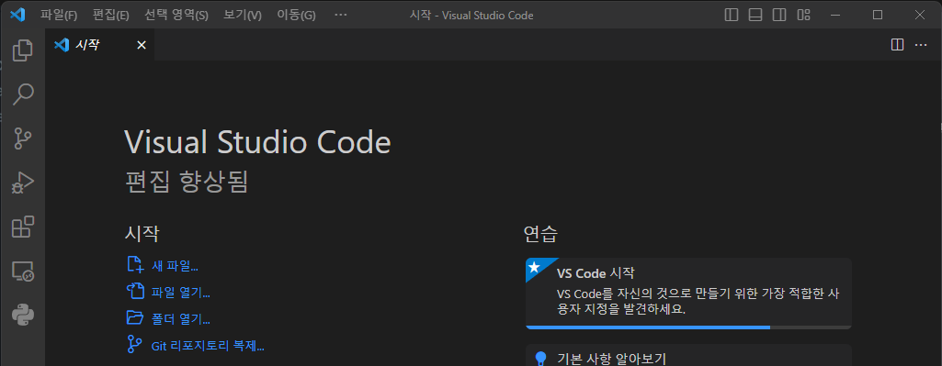
Task: Click the 새 파일... link
Action: 175,265
